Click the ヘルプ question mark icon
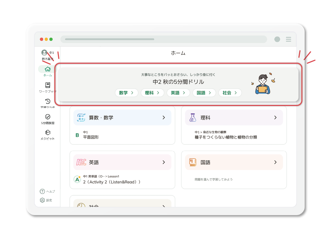Viewport: 331px width, 239px height. pyautogui.click(x=42, y=191)
